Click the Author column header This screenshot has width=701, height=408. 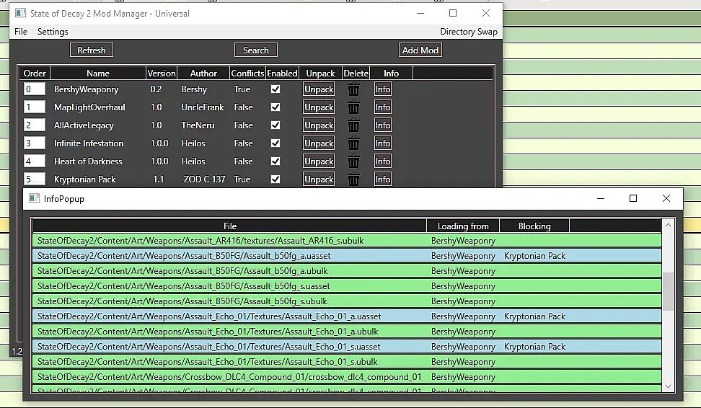[203, 74]
